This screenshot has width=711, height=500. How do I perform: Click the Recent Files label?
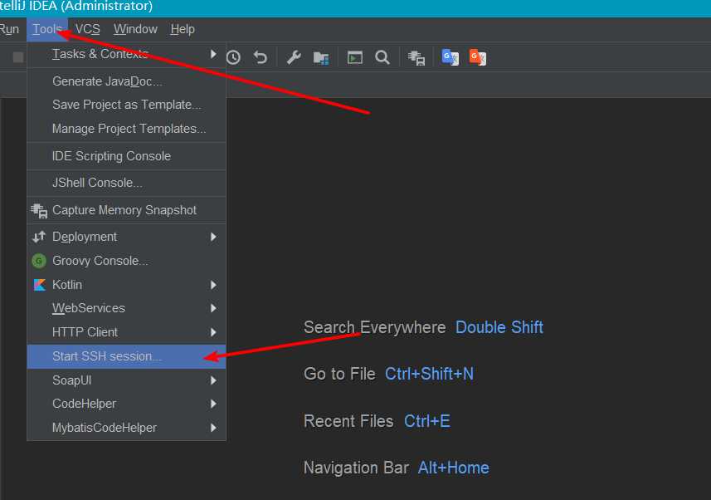click(x=348, y=421)
